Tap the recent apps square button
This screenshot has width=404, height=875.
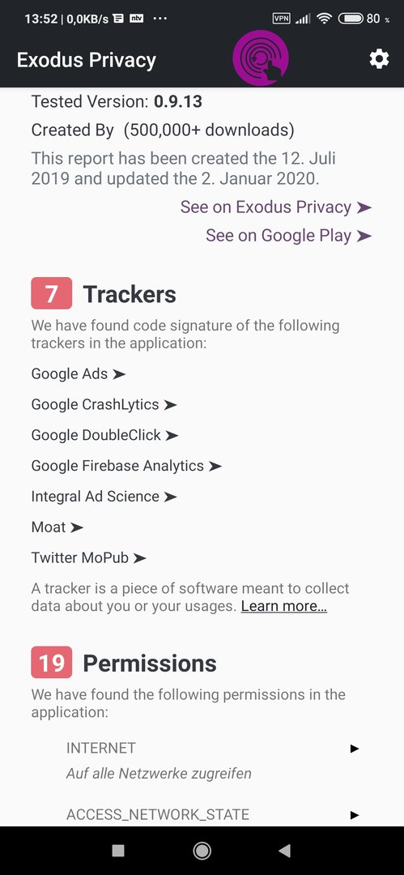(118, 851)
